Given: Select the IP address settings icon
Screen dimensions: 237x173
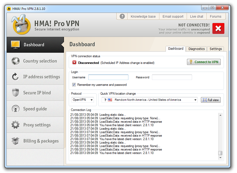Looking at the screenshot, I should tap(15, 77).
